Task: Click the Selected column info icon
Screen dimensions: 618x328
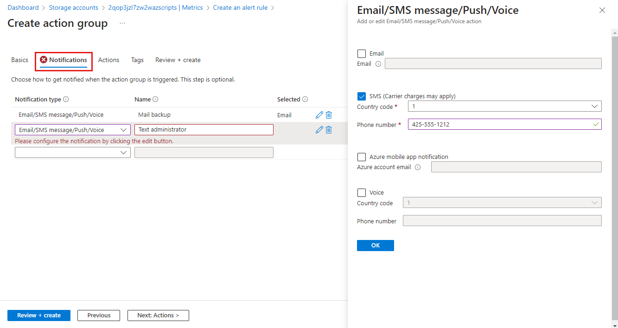Action: [x=305, y=99]
